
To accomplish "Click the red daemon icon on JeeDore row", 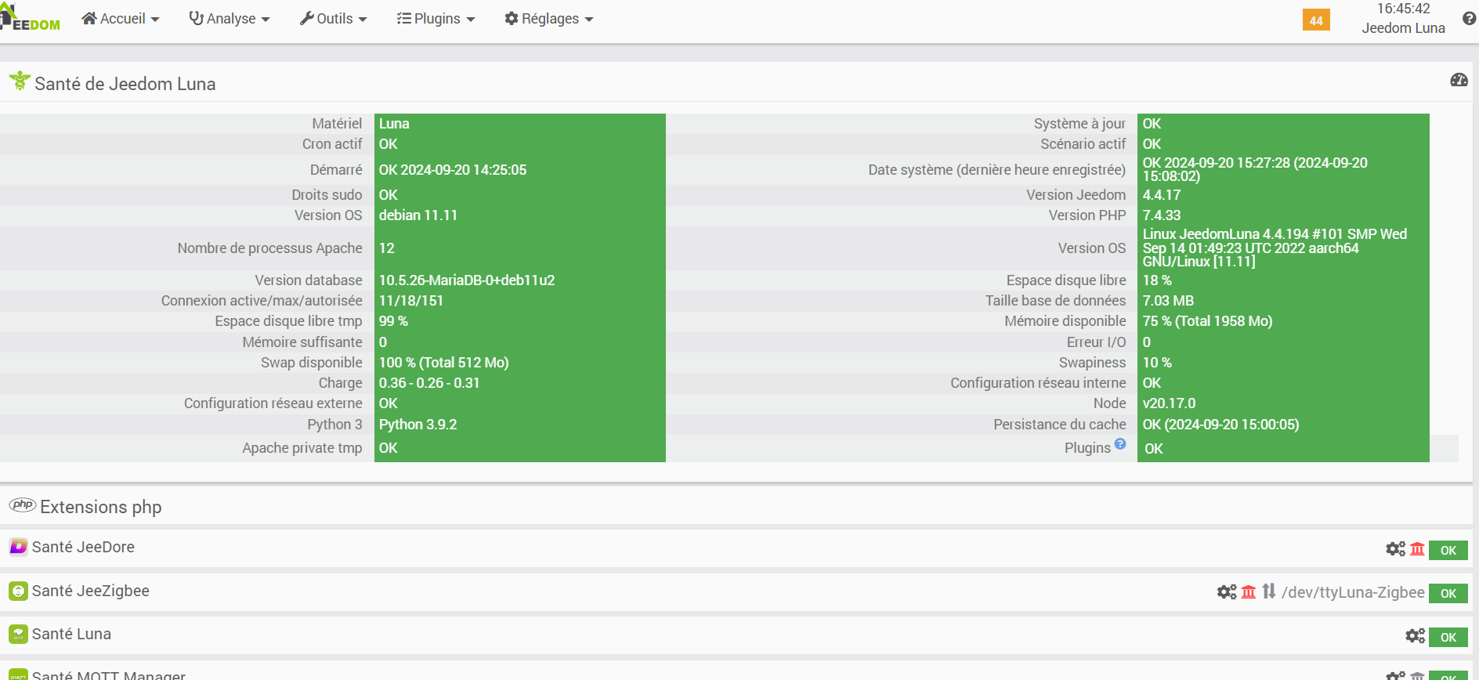I will [x=1417, y=549].
